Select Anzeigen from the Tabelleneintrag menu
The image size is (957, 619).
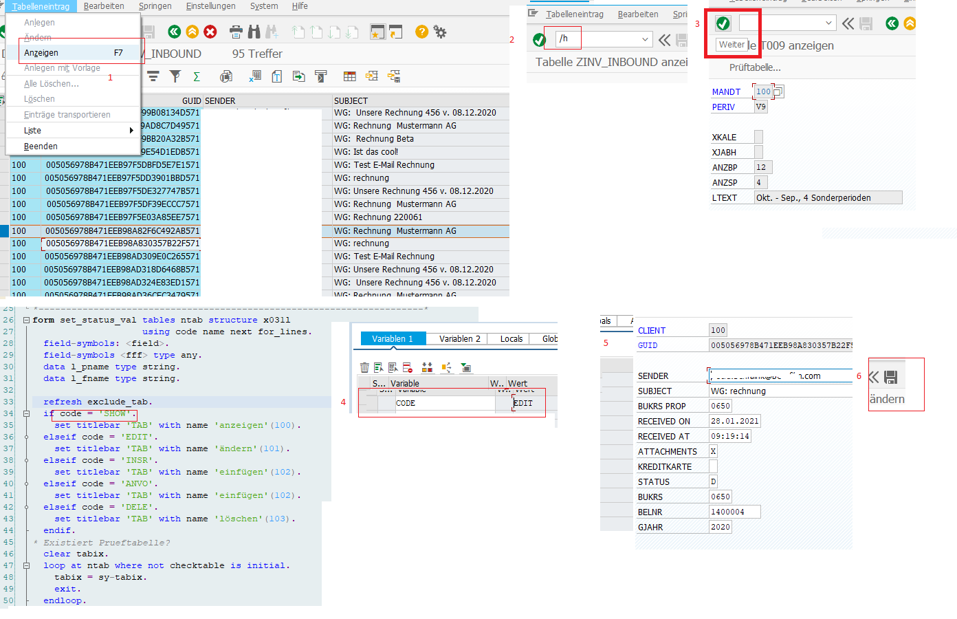[x=41, y=53]
